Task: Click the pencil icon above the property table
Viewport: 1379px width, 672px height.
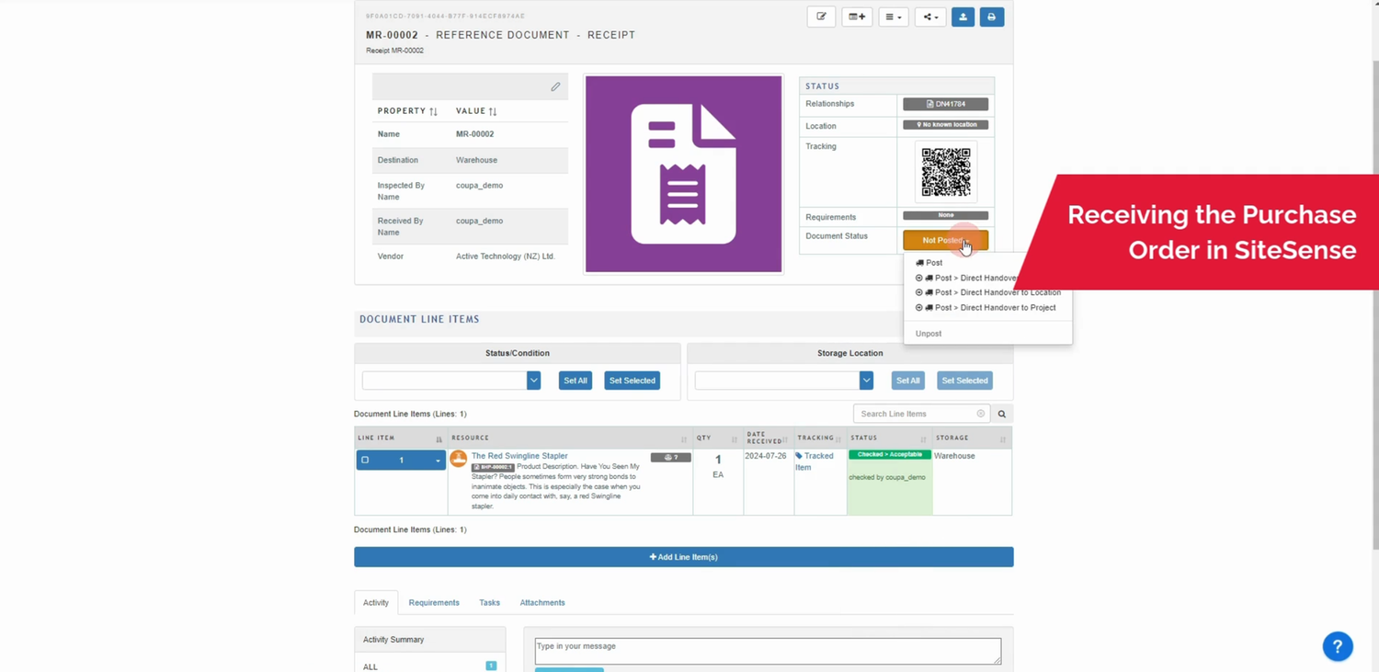Action: coord(555,85)
